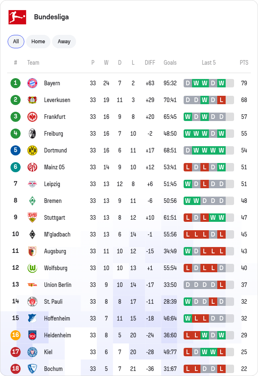Click the Bochum team crest
The width and height of the screenshot is (258, 376).
(x=32, y=368)
